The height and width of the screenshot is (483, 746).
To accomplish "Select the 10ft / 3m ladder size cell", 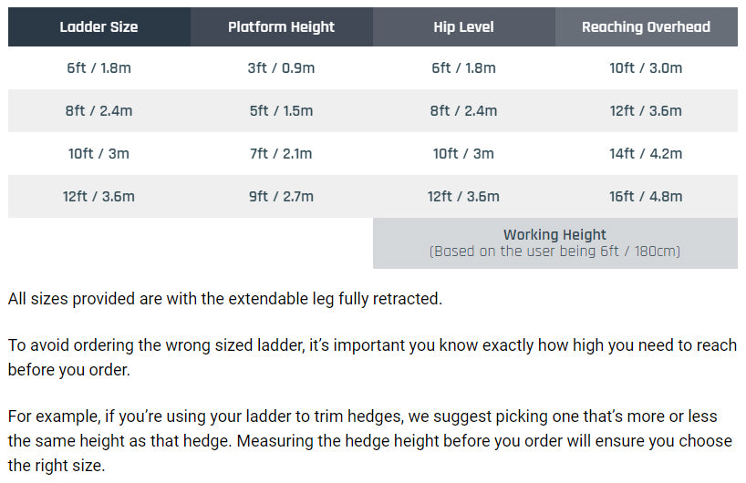I will (x=99, y=153).
